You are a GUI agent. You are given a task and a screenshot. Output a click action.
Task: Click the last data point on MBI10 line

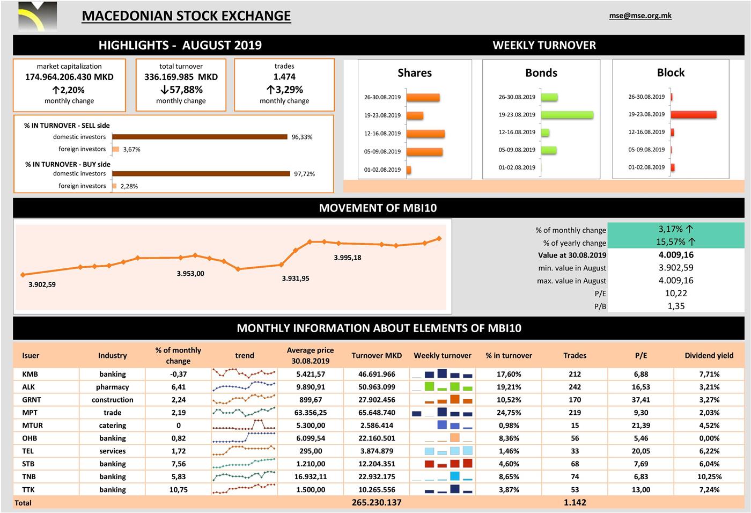click(x=439, y=238)
